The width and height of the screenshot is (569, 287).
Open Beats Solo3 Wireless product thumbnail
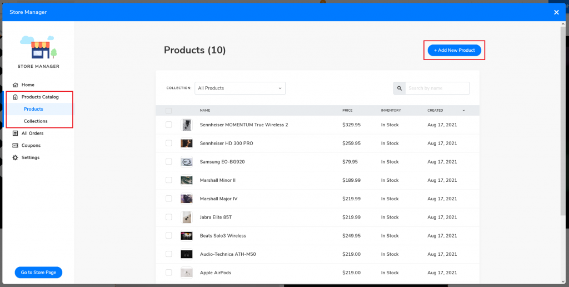click(187, 236)
